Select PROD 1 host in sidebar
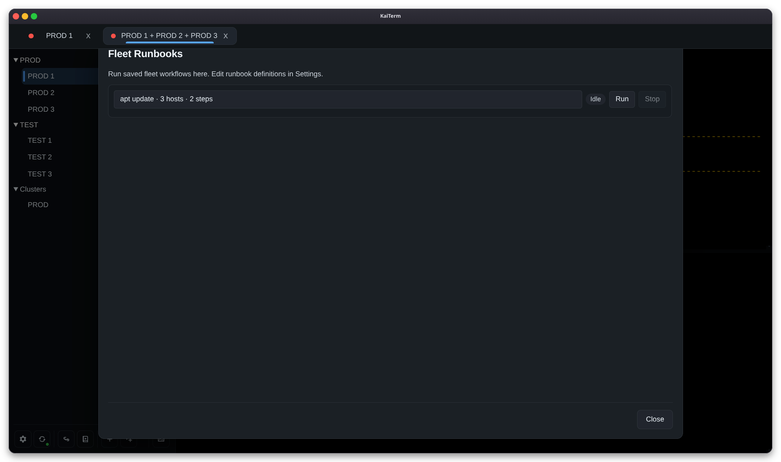The image size is (781, 462). tap(60, 76)
